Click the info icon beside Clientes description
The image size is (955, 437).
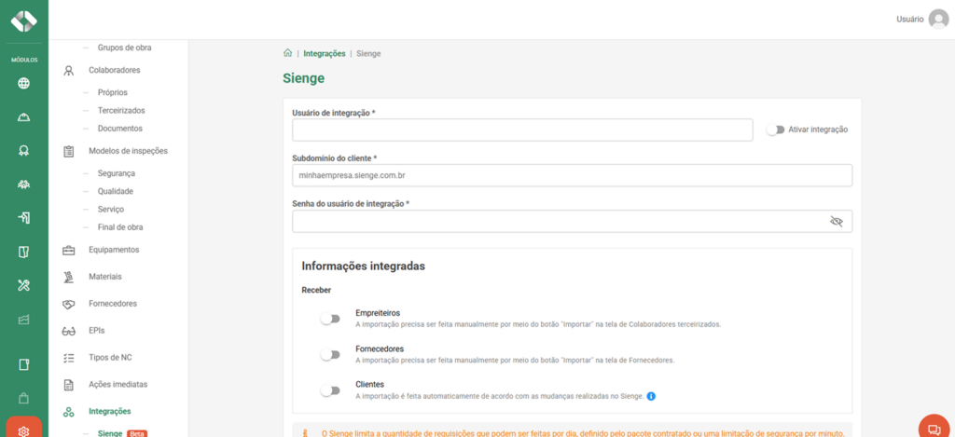click(x=651, y=396)
